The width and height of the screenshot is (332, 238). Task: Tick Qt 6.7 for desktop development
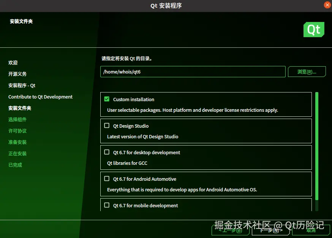(107, 152)
